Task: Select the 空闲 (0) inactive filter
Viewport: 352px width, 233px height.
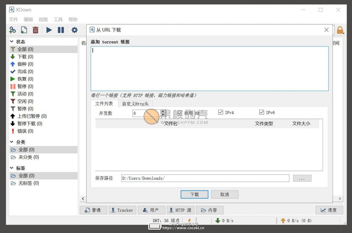Action: [43, 101]
